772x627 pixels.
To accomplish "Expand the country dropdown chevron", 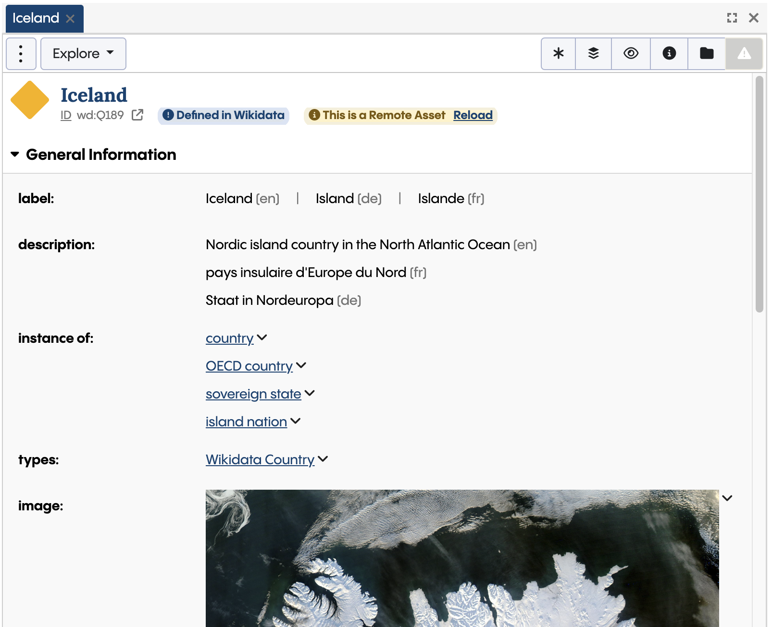I will click(x=262, y=338).
